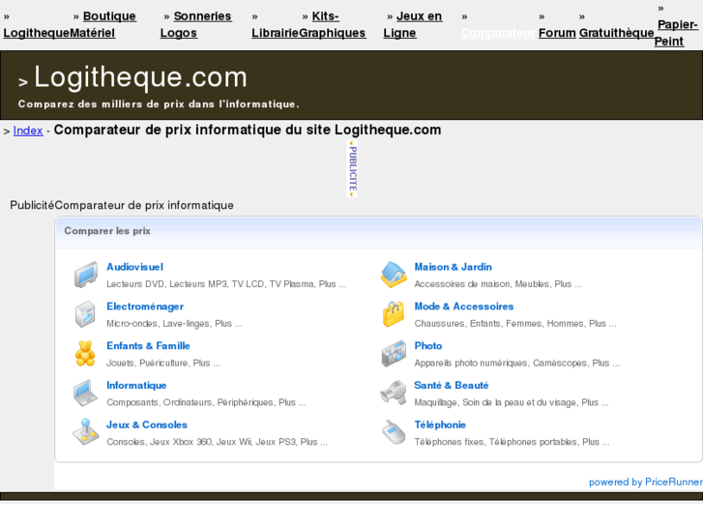Open the Enfants & Famille category link
703x527 pixels.
click(148, 346)
